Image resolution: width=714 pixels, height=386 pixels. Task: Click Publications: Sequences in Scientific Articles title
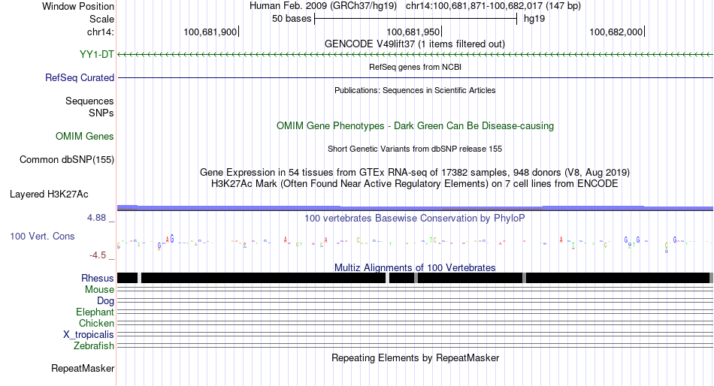click(x=415, y=91)
